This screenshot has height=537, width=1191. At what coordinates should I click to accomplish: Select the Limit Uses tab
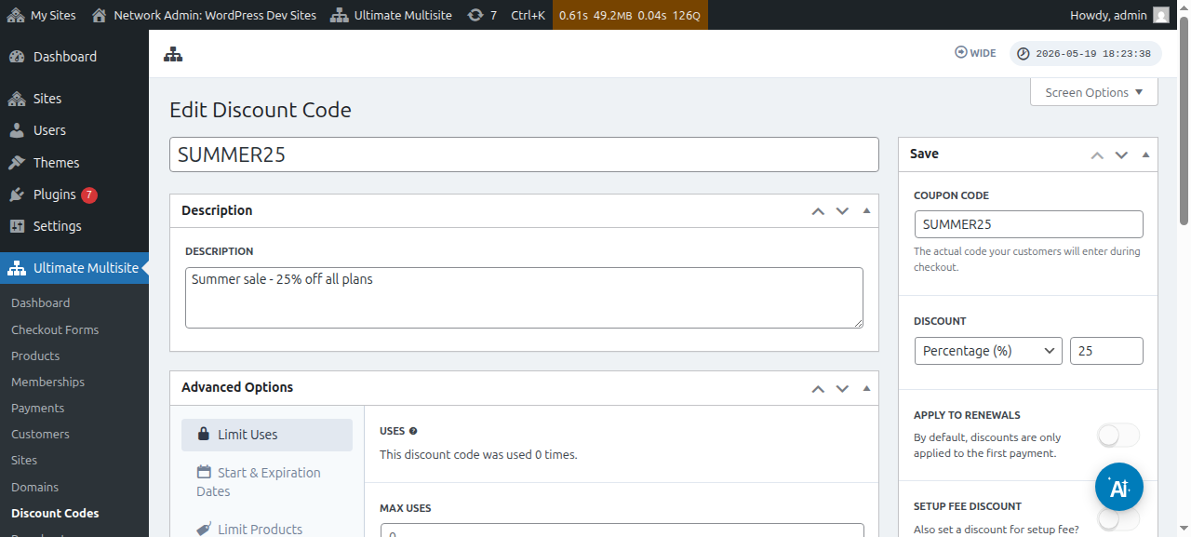click(x=267, y=435)
